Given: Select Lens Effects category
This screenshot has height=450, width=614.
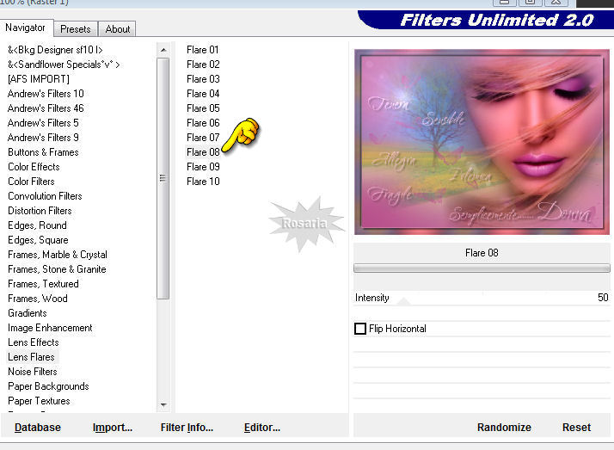Looking at the screenshot, I should 34,342.
